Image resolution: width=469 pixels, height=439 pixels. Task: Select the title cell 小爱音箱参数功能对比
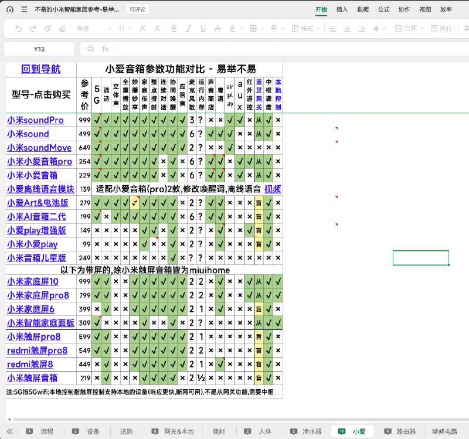tap(180, 69)
